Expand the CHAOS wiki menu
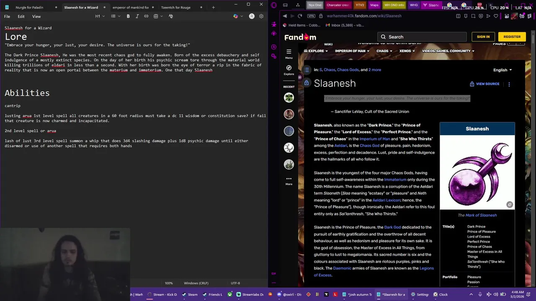This screenshot has width=536, height=301. pyautogui.click(x=384, y=51)
